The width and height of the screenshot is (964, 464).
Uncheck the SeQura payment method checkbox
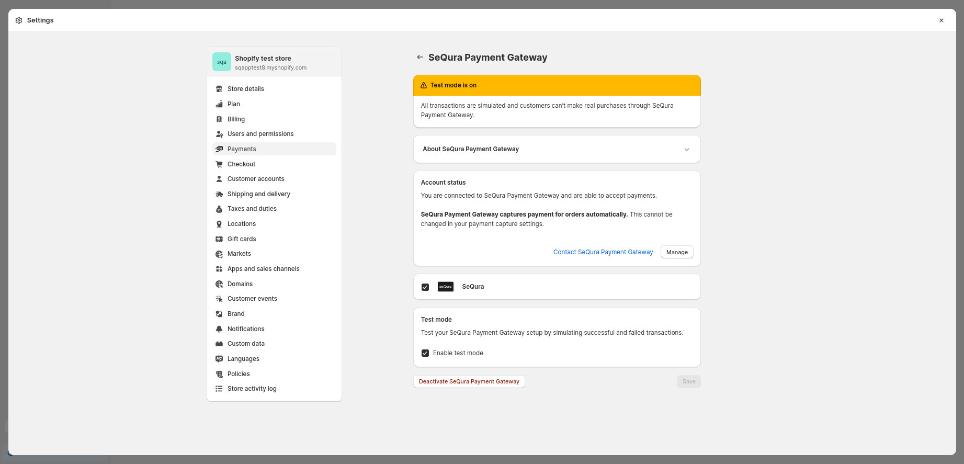(x=425, y=287)
